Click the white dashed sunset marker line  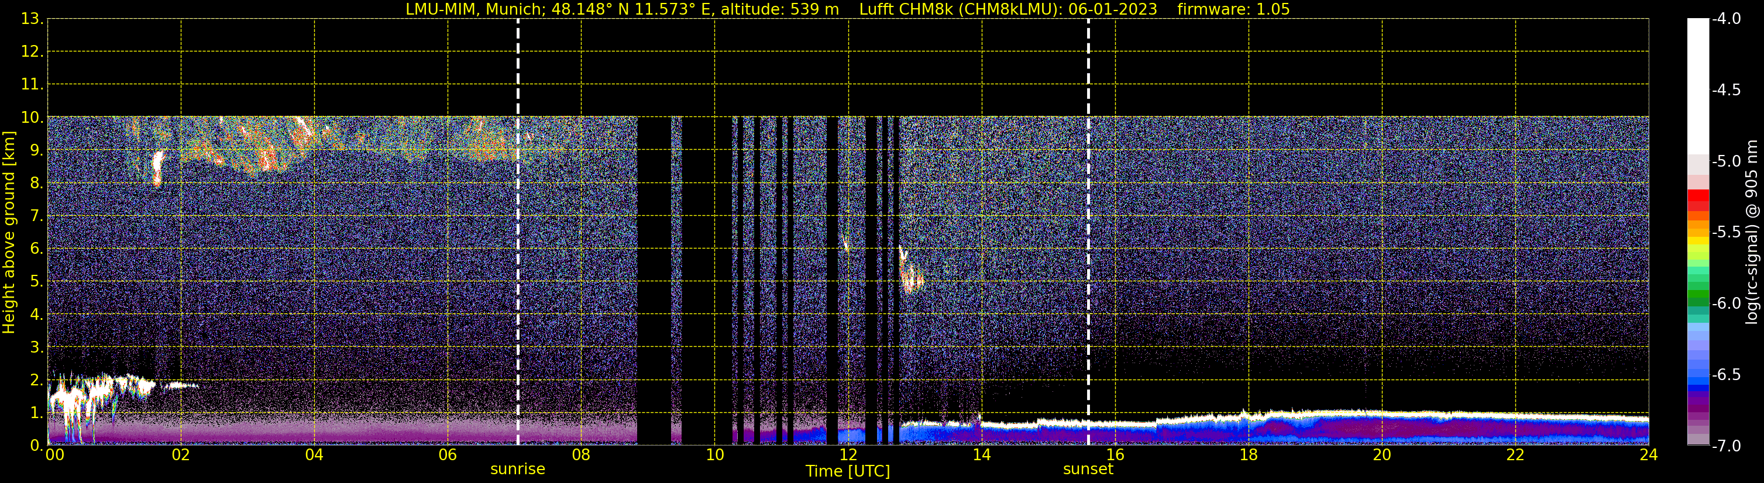click(1088, 232)
